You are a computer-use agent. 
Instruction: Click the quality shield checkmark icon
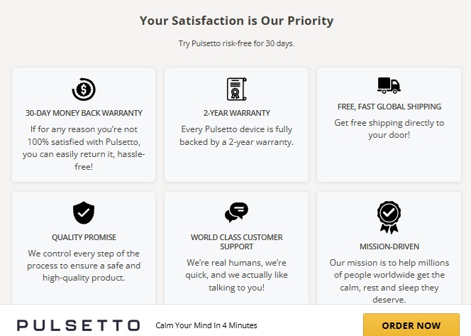tap(84, 212)
